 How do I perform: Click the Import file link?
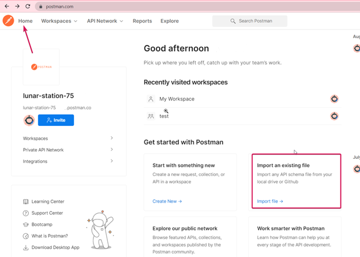pos(270,202)
